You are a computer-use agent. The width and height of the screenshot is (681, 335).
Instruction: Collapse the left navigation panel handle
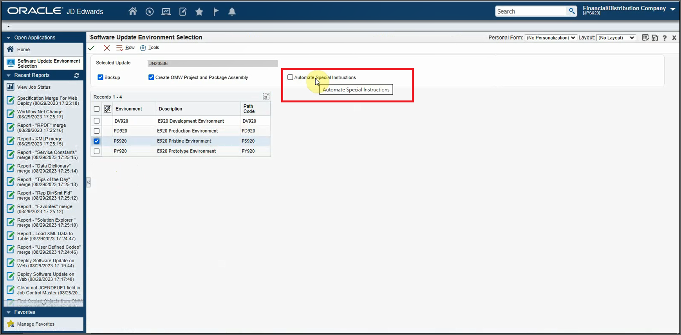(89, 182)
